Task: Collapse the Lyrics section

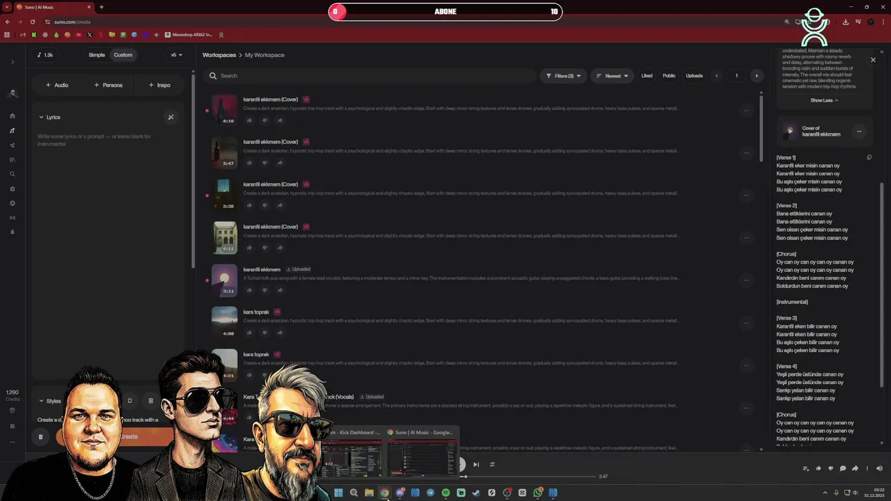Action: (x=49, y=117)
